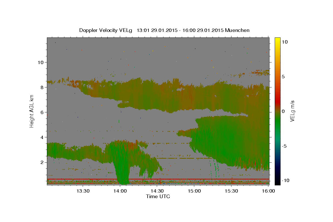Click the colorbar value -5 label
The width and height of the screenshot is (333, 222).
coord(284,146)
